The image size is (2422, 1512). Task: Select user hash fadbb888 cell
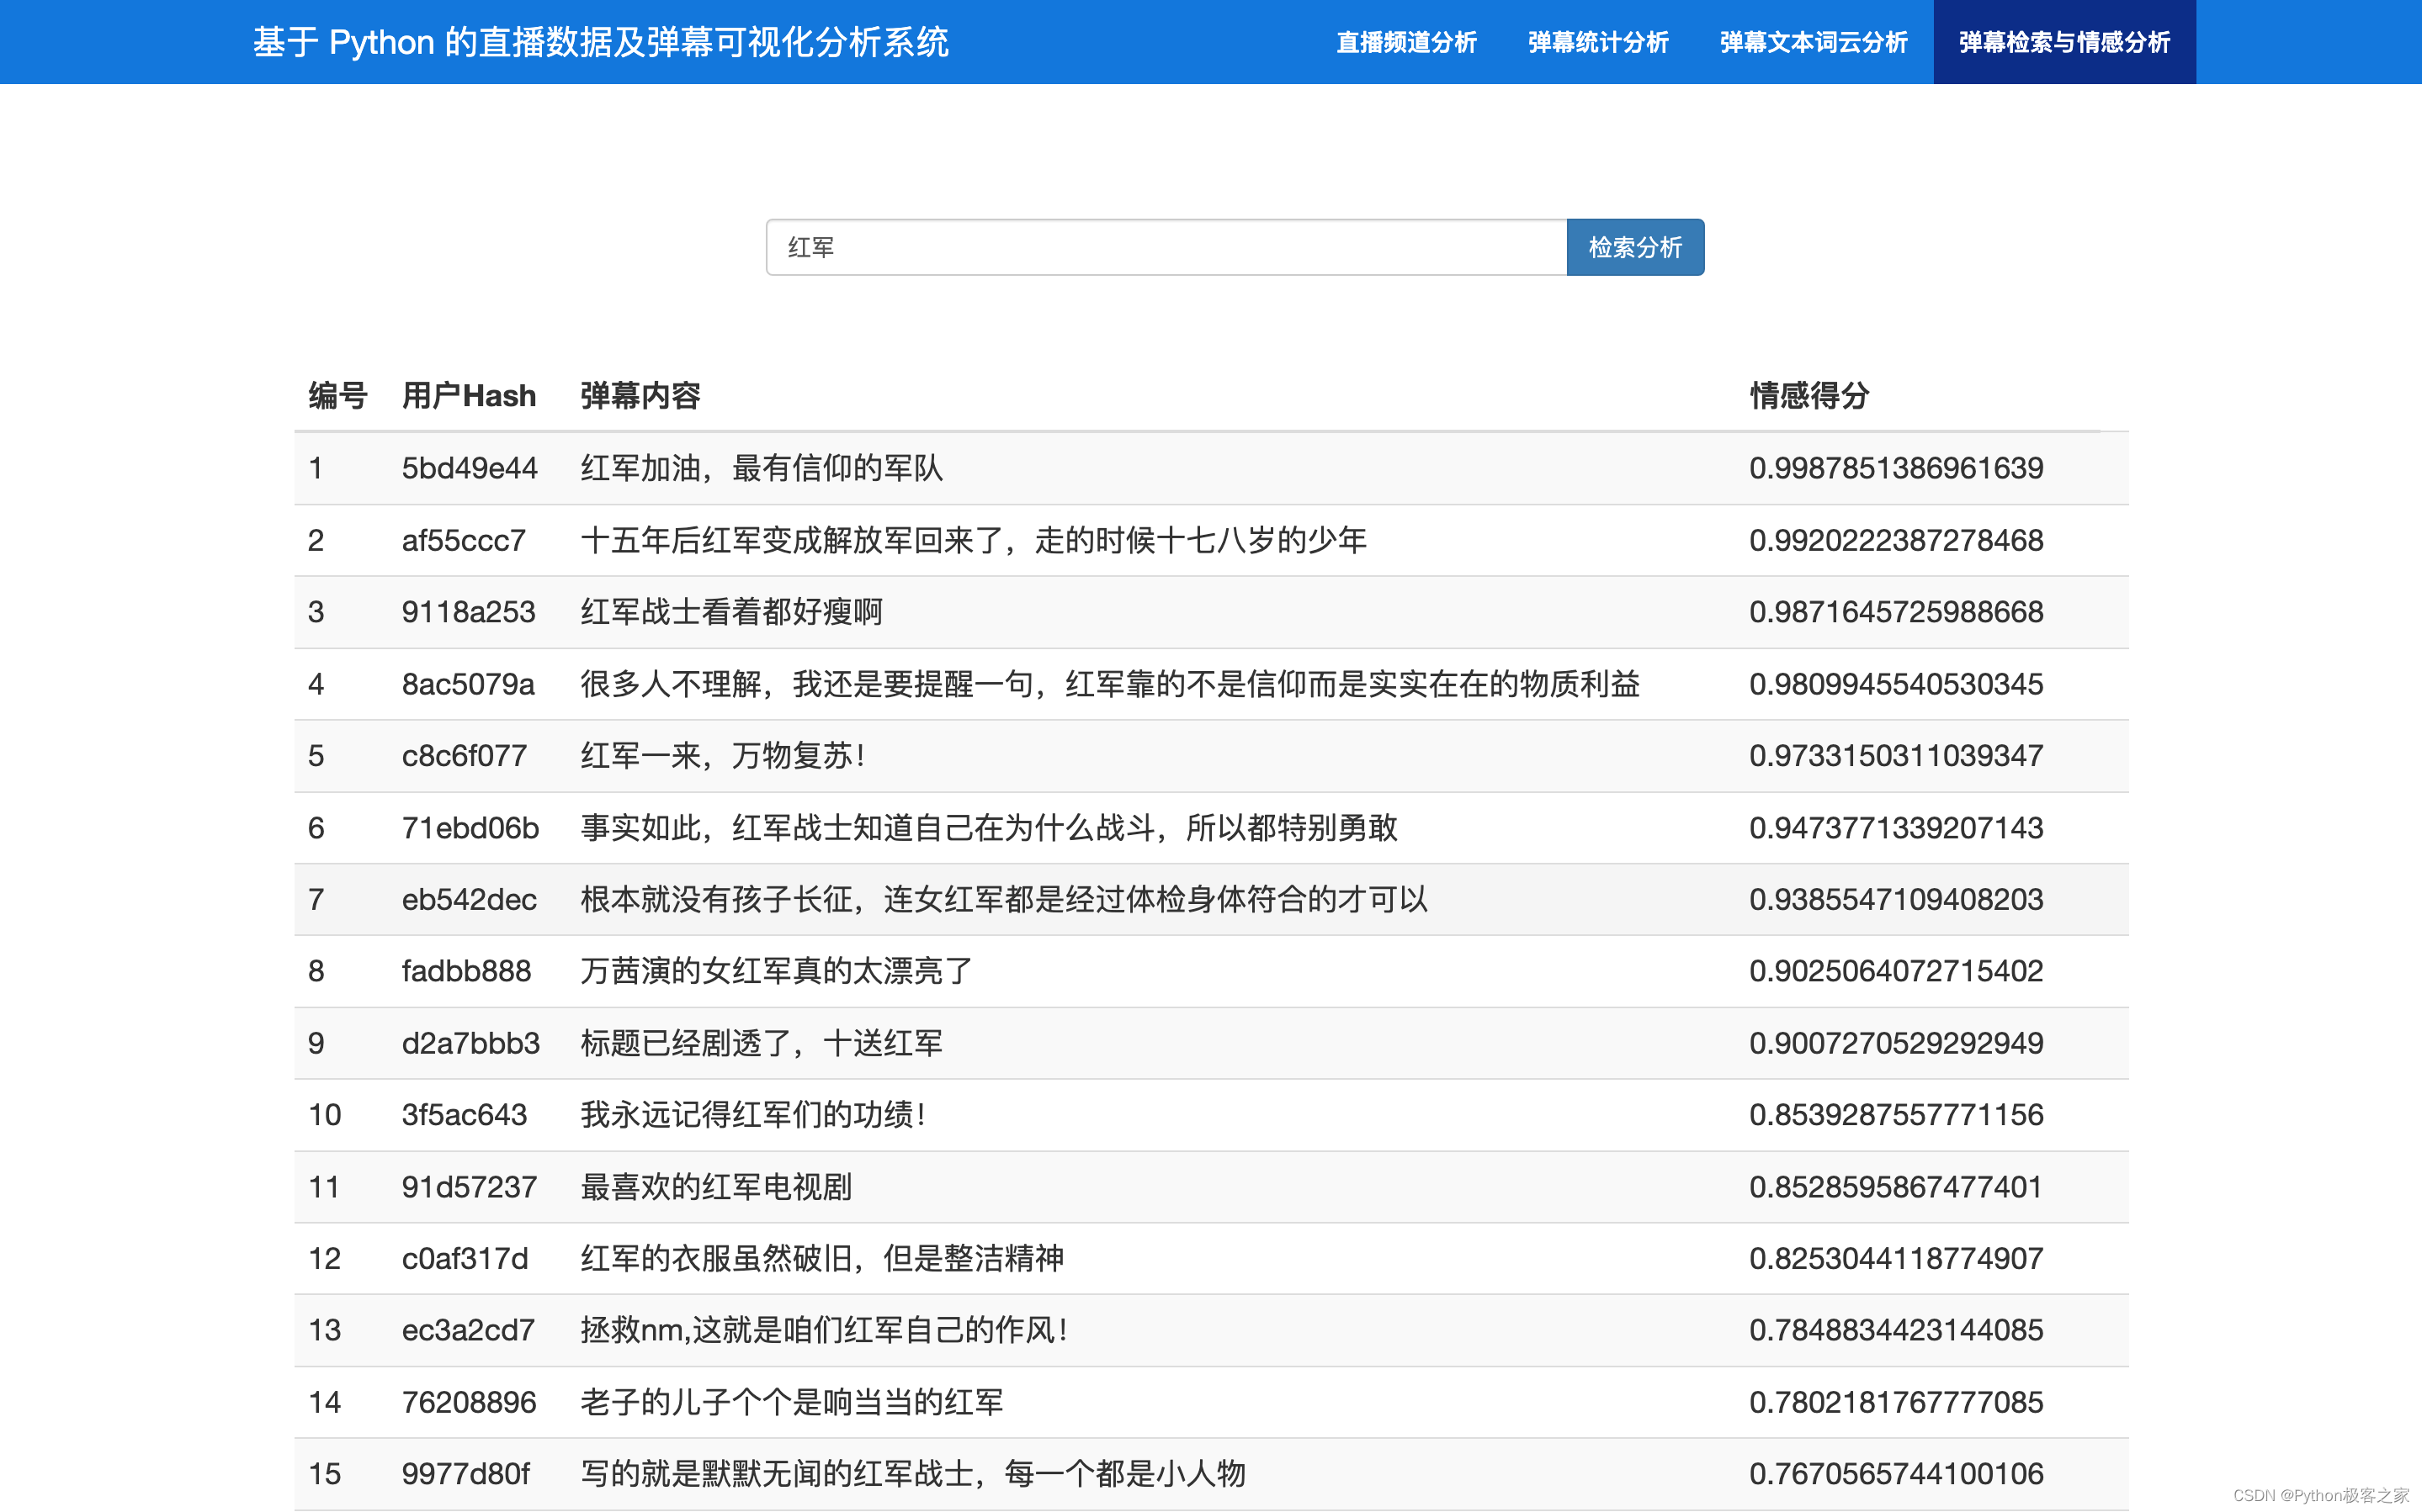pyautogui.click(x=466, y=971)
